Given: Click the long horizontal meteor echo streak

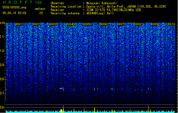Looking at the screenshot, I should (61, 88).
